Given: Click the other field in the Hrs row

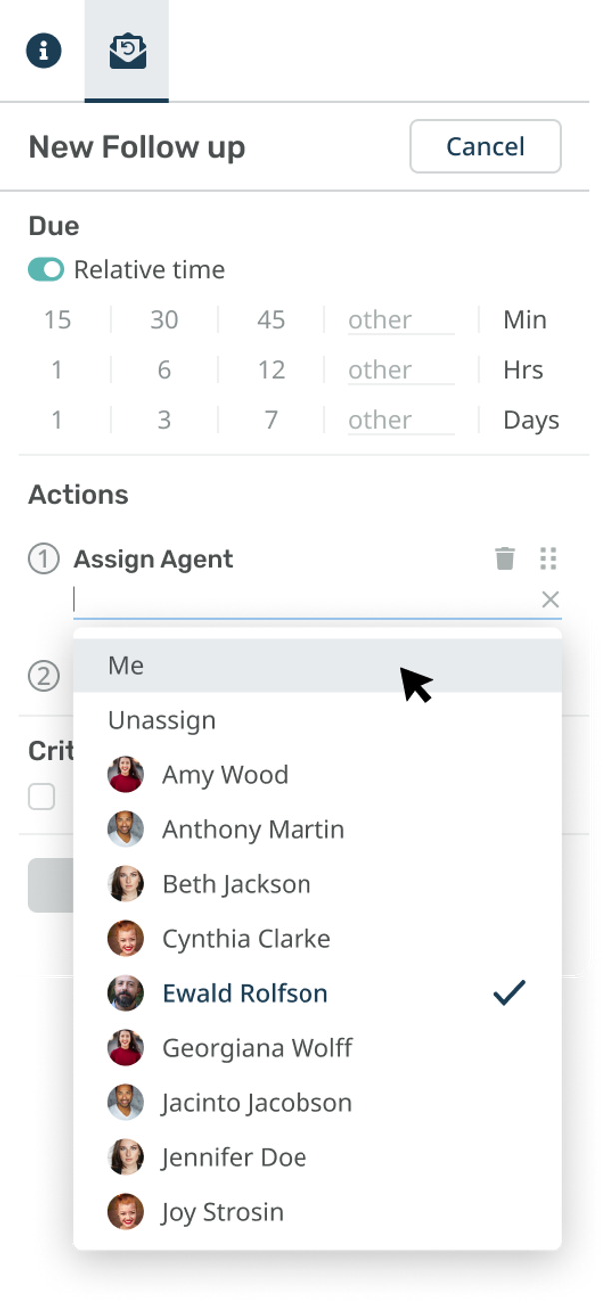Looking at the screenshot, I should pos(400,370).
